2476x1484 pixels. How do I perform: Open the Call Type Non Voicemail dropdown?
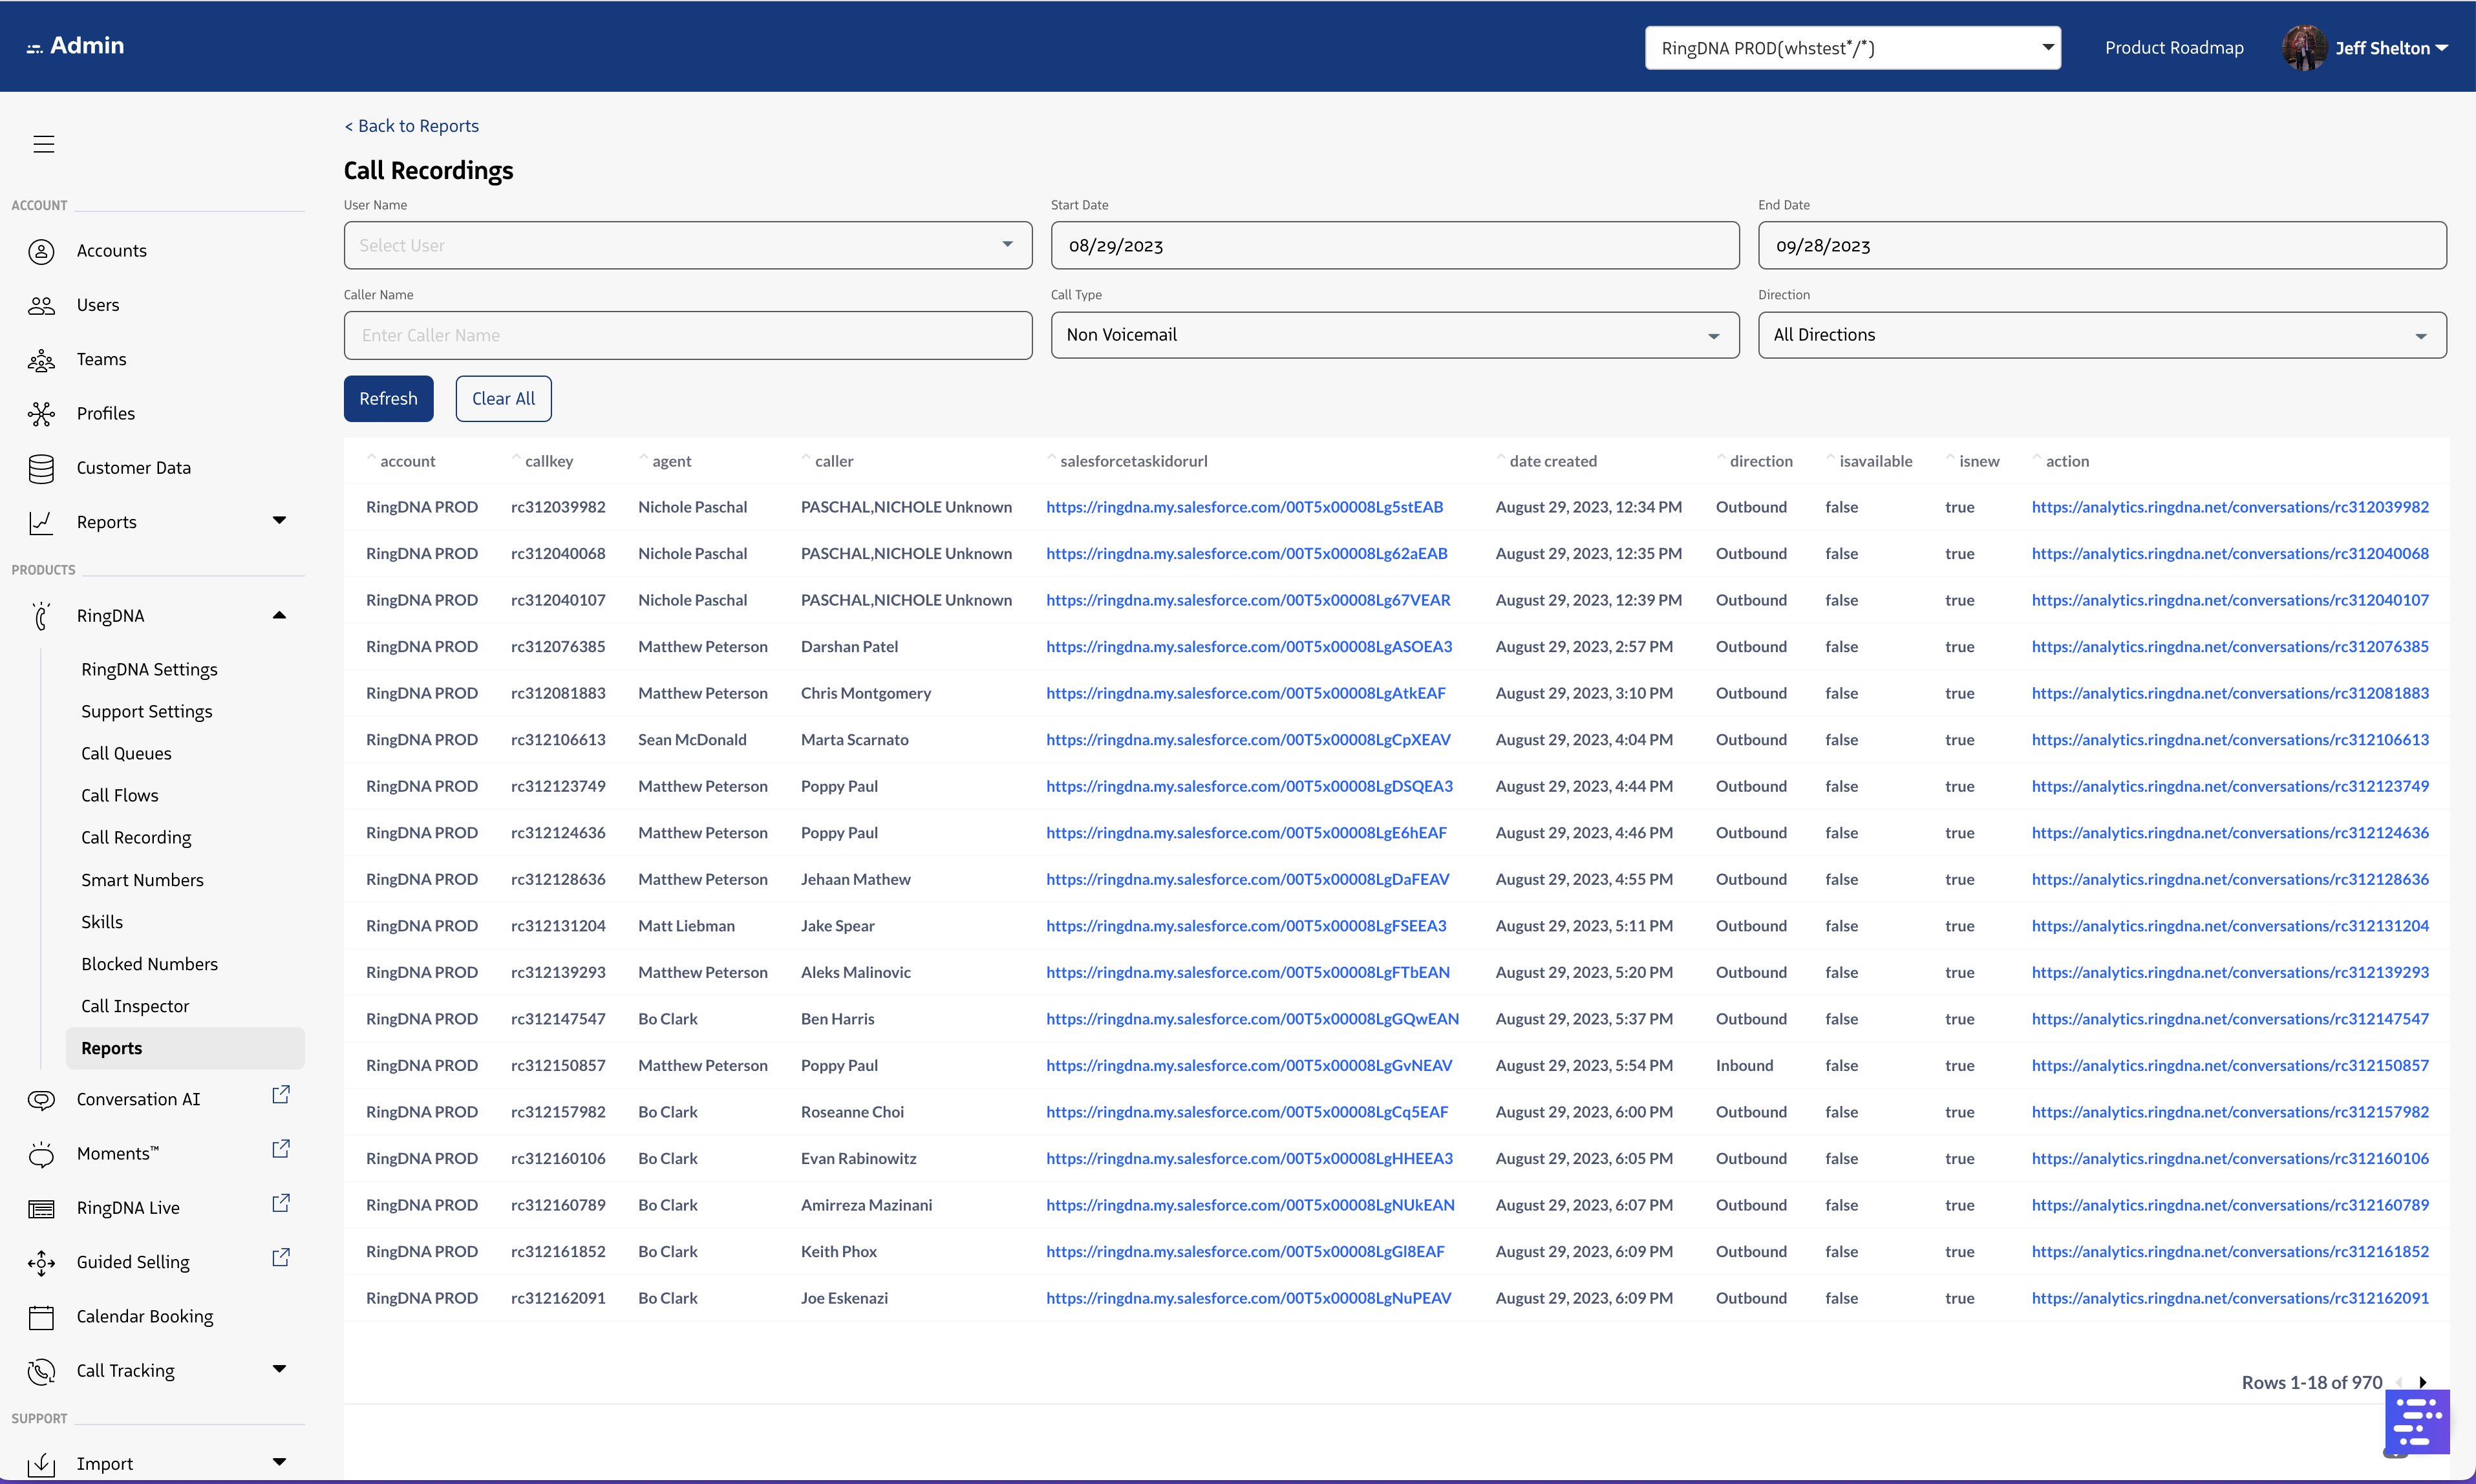point(1394,335)
